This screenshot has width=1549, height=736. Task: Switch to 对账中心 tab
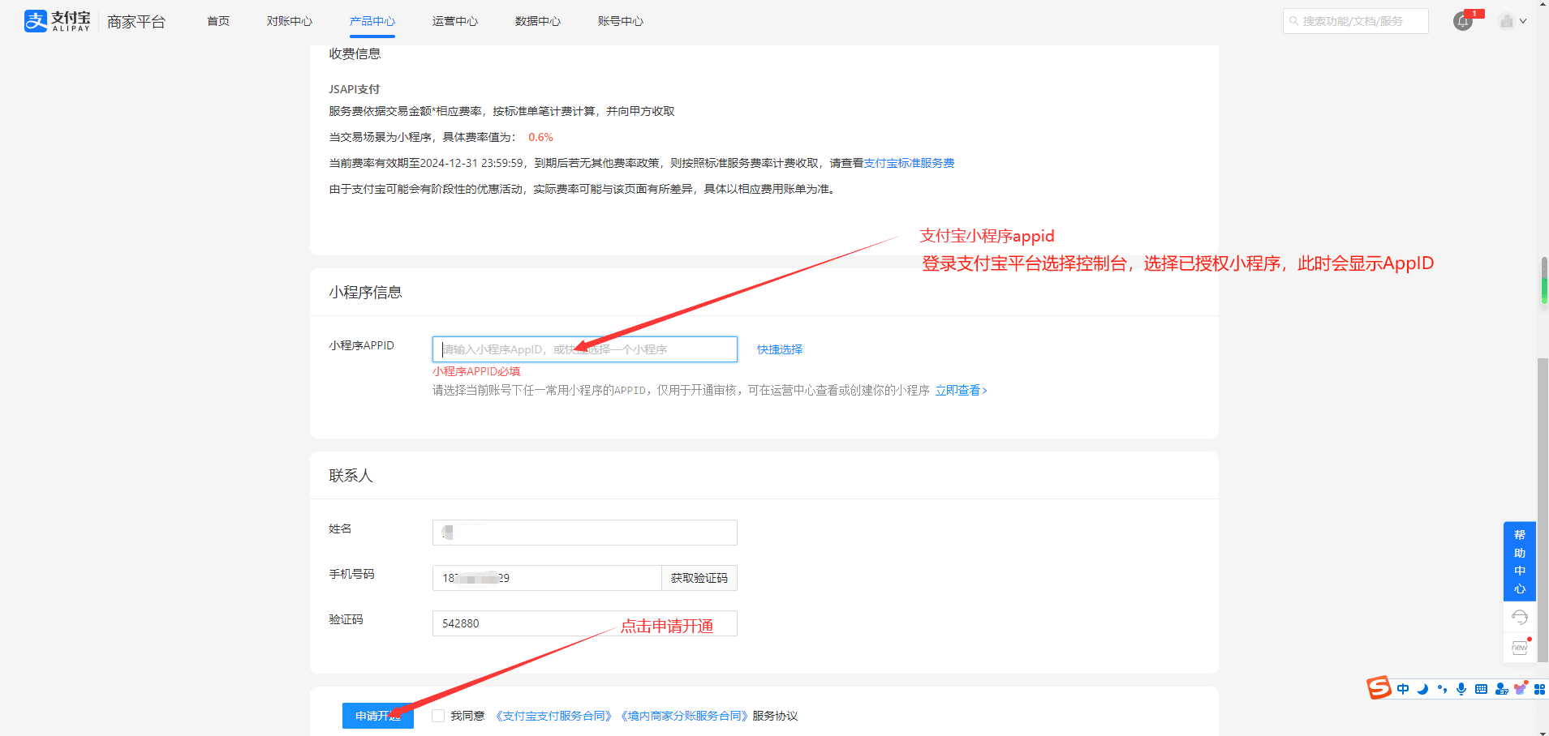coord(289,21)
